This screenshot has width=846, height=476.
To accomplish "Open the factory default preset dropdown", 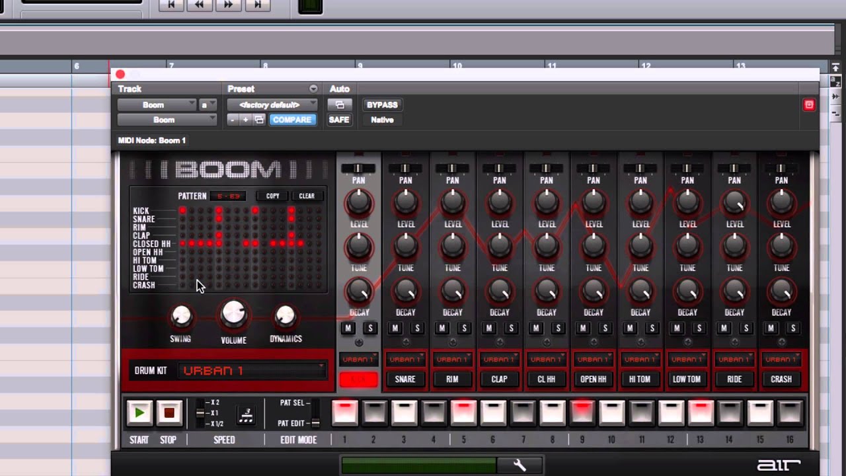I will click(x=272, y=105).
